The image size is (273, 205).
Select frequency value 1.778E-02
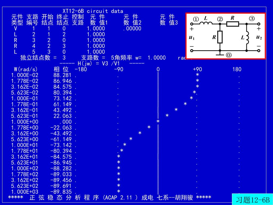(25, 81)
